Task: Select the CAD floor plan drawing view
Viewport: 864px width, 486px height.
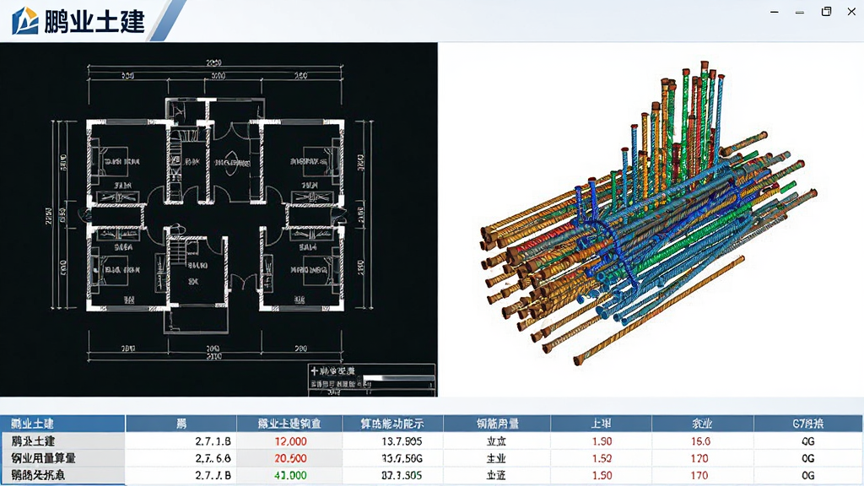Action: (219, 219)
